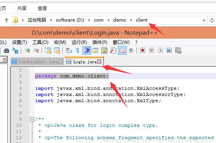Expand the breadcrumb arrow after software (D:)
Screen dimensions: 216x143
click(x=89, y=20)
